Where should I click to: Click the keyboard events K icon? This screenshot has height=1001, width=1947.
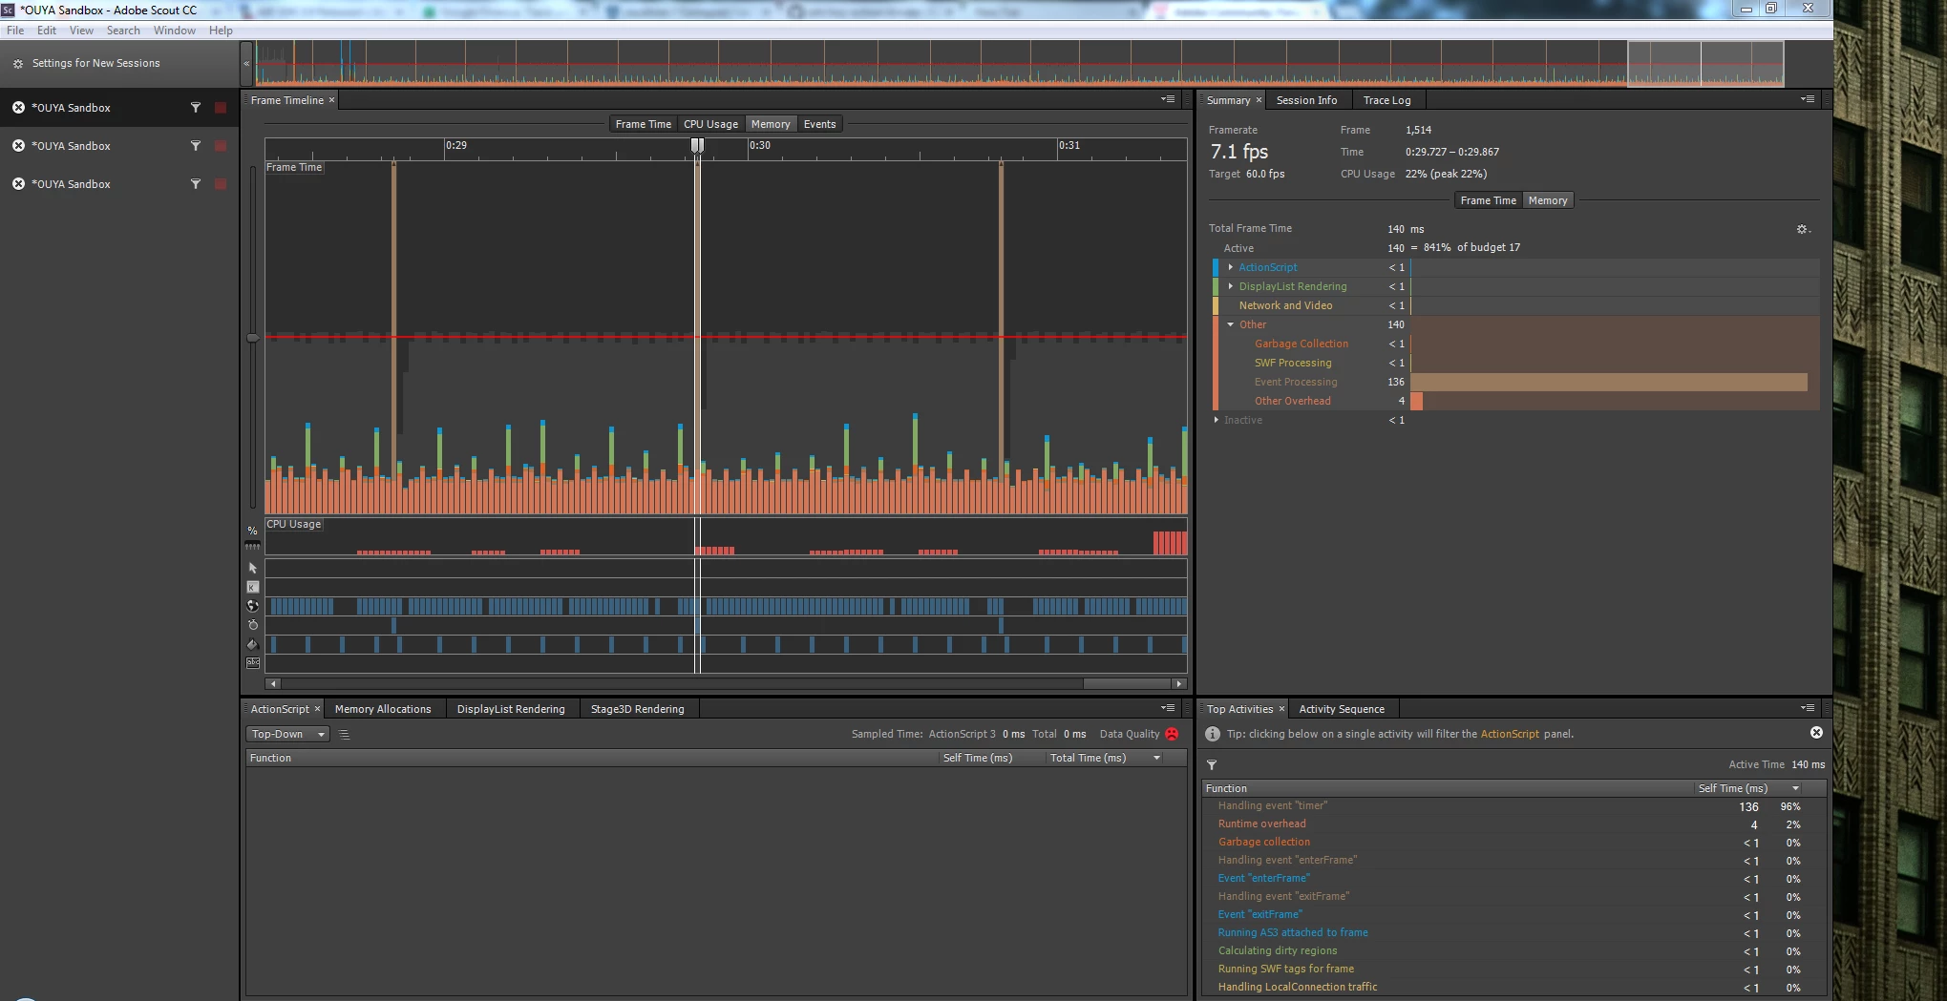[x=253, y=587]
